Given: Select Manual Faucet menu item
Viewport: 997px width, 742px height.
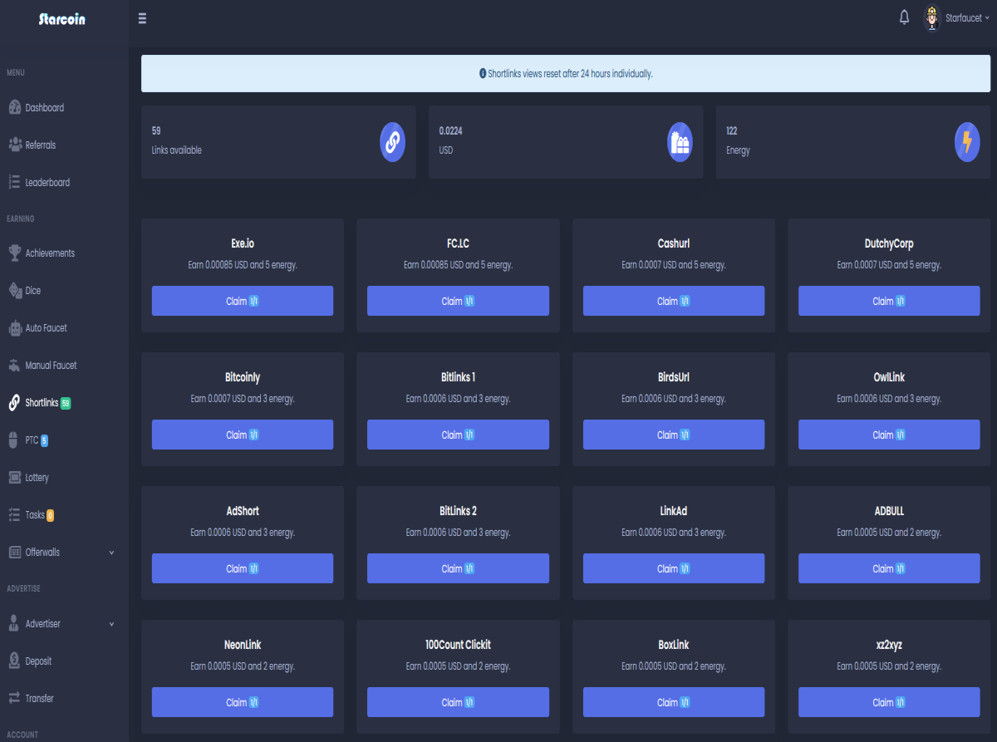Looking at the screenshot, I should tap(64, 365).
